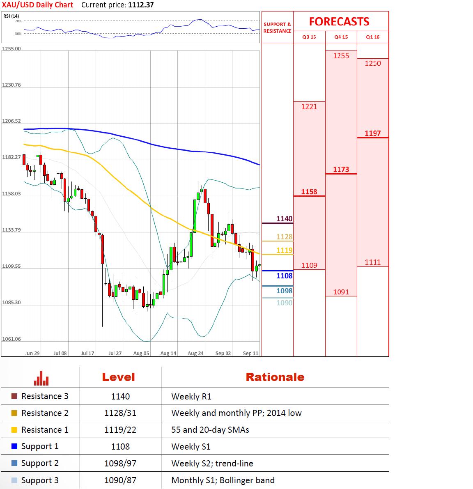Click the Resistance 2 gold color square
473x489 pixels.
click(14, 413)
